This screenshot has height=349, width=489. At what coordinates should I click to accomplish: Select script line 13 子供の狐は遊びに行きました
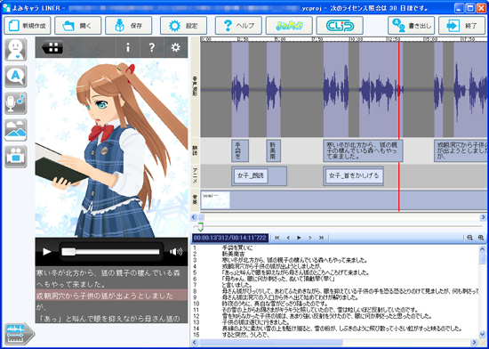coord(257,321)
